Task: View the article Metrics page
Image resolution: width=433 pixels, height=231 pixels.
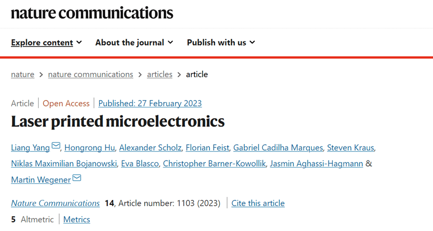Action: tap(77, 219)
